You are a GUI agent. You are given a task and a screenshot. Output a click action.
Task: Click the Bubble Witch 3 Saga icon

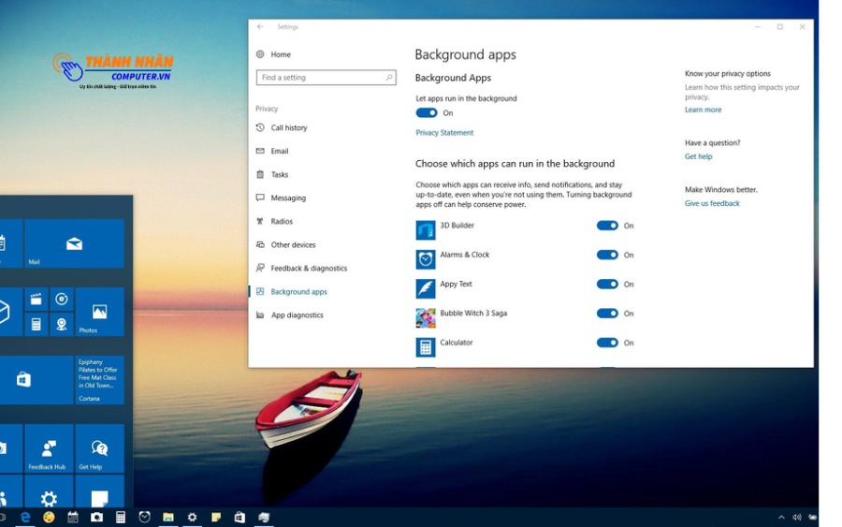pyautogui.click(x=426, y=317)
